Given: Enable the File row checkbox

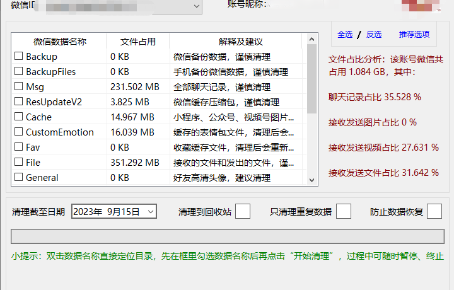Looking at the screenshot, I should 18,162.
